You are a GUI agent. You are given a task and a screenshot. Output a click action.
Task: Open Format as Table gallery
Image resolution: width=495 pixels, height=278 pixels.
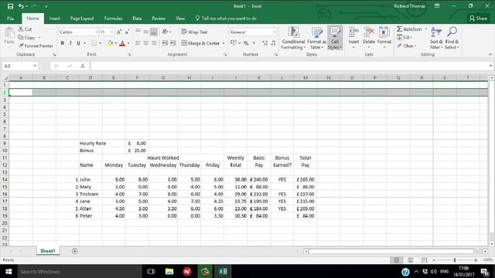316,38
